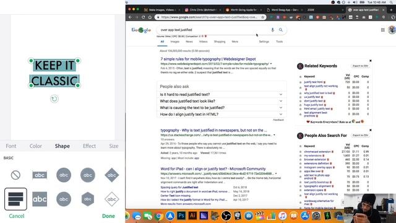Close the Related Keywords panel
This screenshot has width=396, height=223.
371,61
